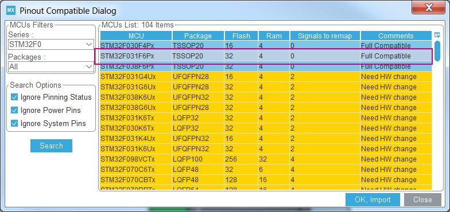Select the STM32F031G6Ux row

coord(266,87)
